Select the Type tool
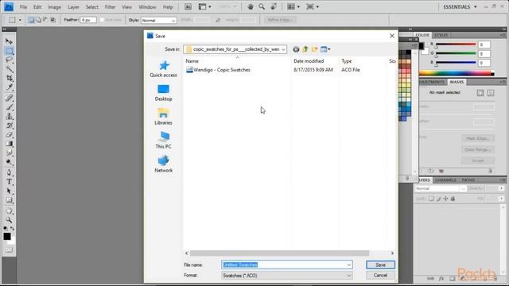The height and width of the screenshot is (286, 509). [x=9, y=182]
